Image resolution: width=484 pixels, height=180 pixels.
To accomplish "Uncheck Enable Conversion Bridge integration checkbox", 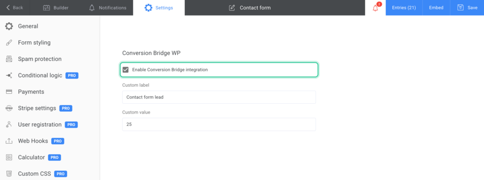I will pyautogui.click(x=125, y=70).
